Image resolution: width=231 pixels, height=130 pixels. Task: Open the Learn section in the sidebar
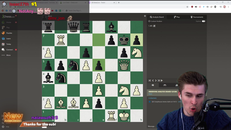[6, 39]
